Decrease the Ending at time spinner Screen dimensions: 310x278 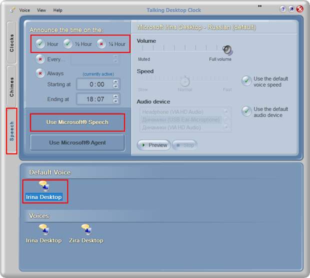point(115,101)
